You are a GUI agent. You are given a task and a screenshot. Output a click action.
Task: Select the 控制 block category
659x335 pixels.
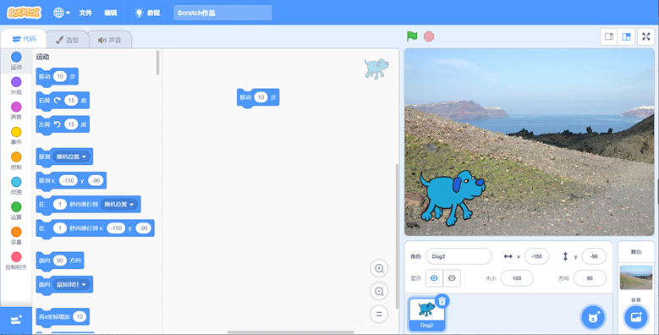pyautogui.click(x=16, y=161)
